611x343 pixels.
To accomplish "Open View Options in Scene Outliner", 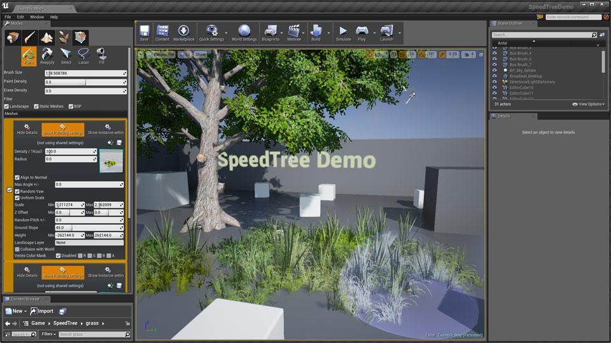I will tap(588, 104).
